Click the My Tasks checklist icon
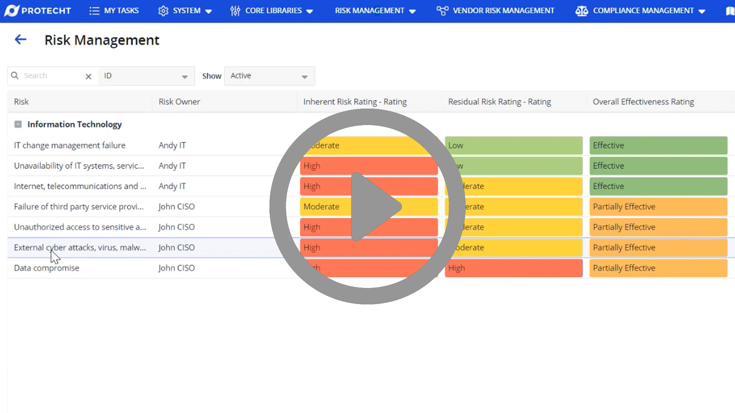 [x=94, y=10]
